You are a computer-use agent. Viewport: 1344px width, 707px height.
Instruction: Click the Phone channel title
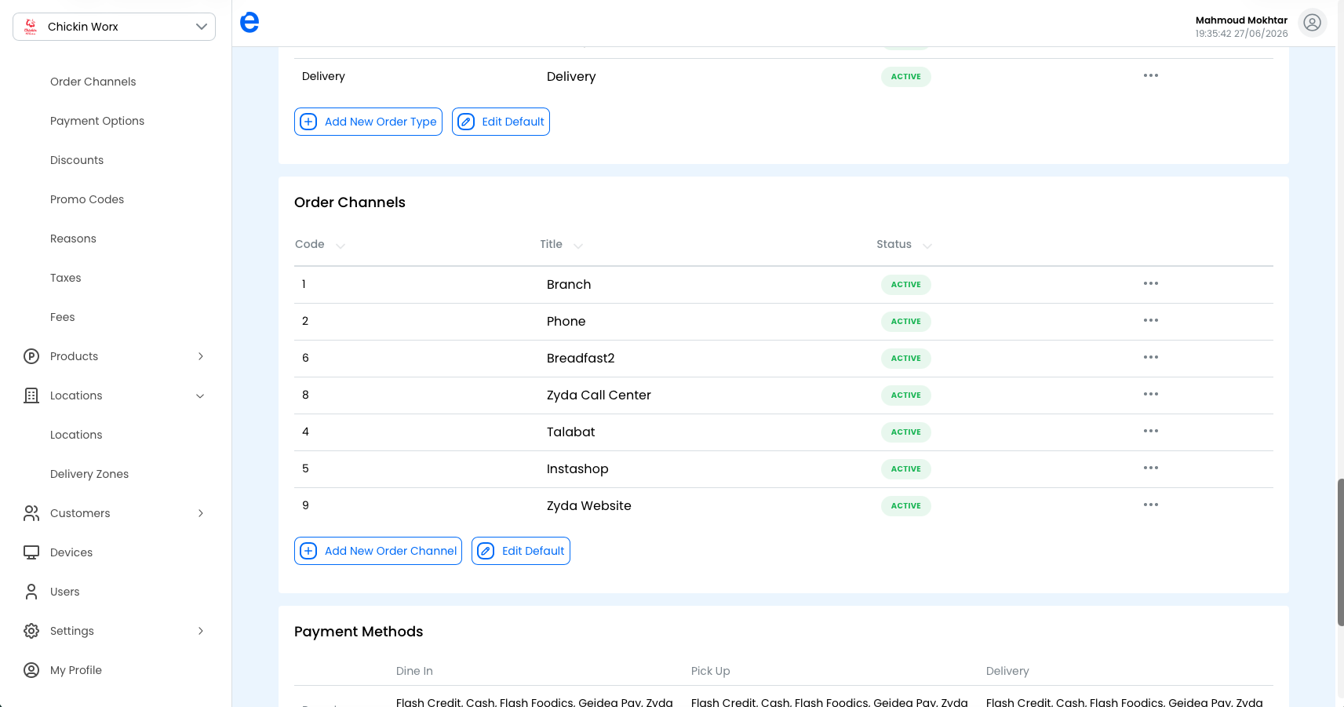tap(566, 322)
